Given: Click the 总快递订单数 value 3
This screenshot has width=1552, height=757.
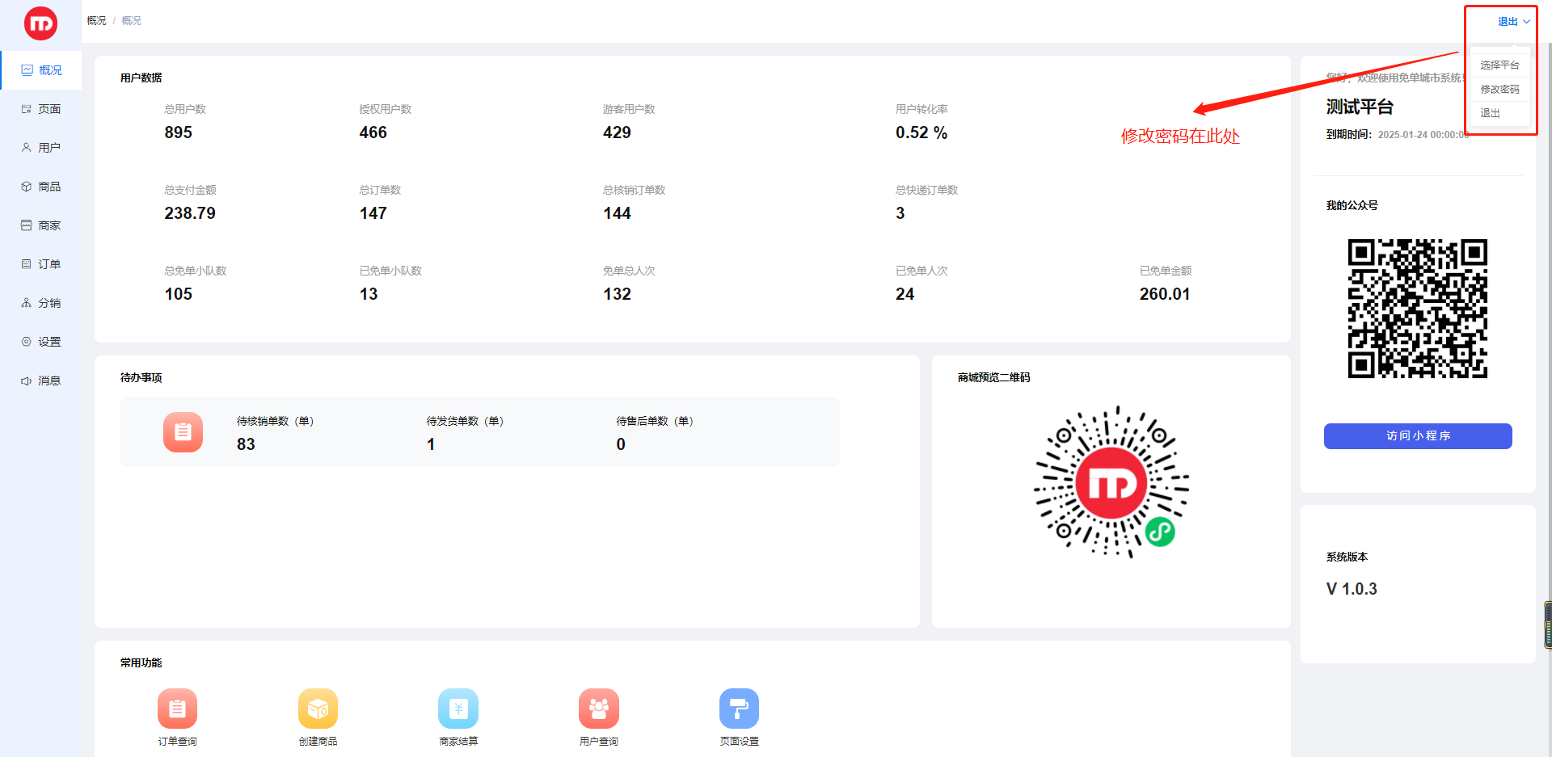Looking at the screenshot, I should 900,213.
